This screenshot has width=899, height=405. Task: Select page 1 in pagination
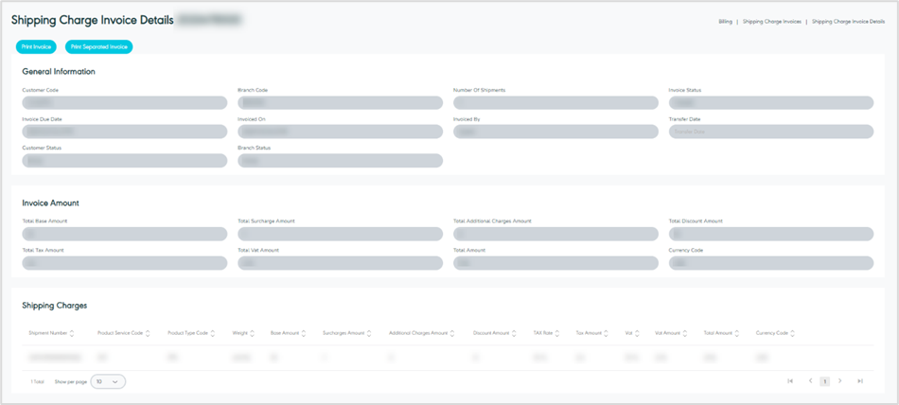click(x=824, y=381)
